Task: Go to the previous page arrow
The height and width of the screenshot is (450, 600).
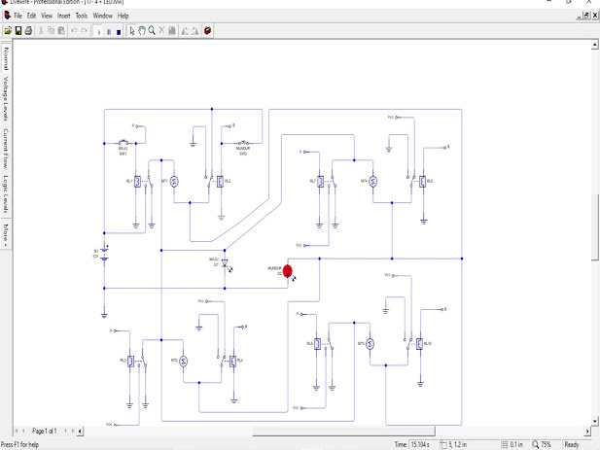Action: coord(23,431)
